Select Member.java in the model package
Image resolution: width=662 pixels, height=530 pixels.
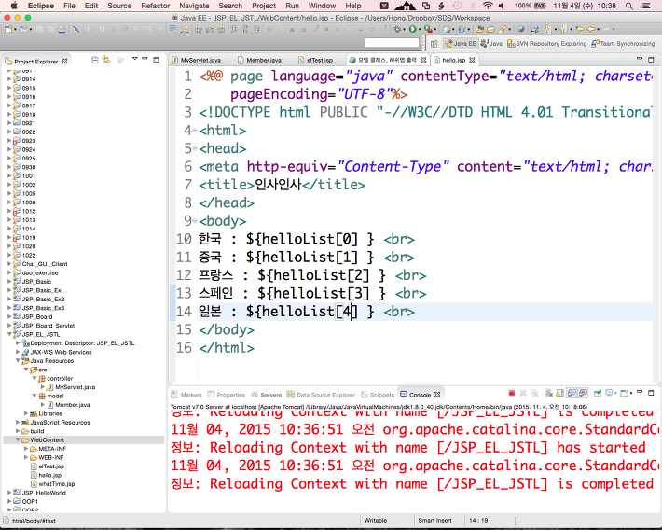pos(73,405)
